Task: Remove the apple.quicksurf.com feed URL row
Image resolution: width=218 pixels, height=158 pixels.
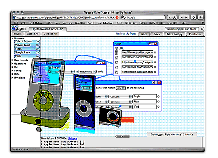Action: [116, 72]
